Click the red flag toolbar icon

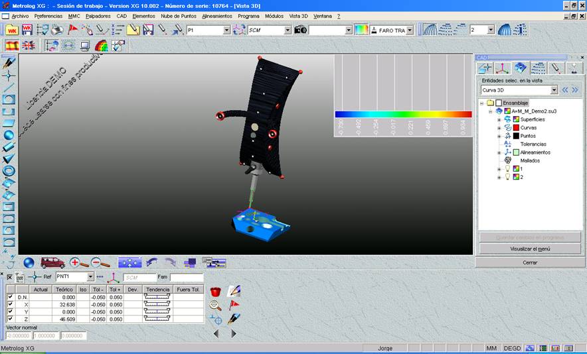(x=72, y=30)
